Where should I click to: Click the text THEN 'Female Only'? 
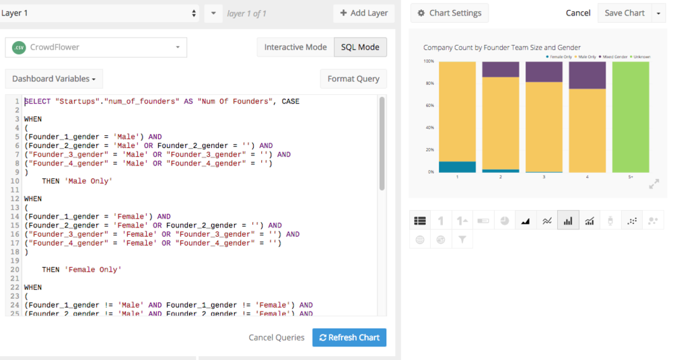[81, 269]
